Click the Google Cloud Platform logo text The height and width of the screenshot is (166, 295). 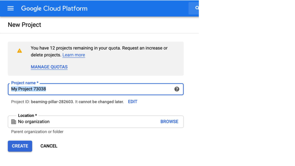(54, 8)
